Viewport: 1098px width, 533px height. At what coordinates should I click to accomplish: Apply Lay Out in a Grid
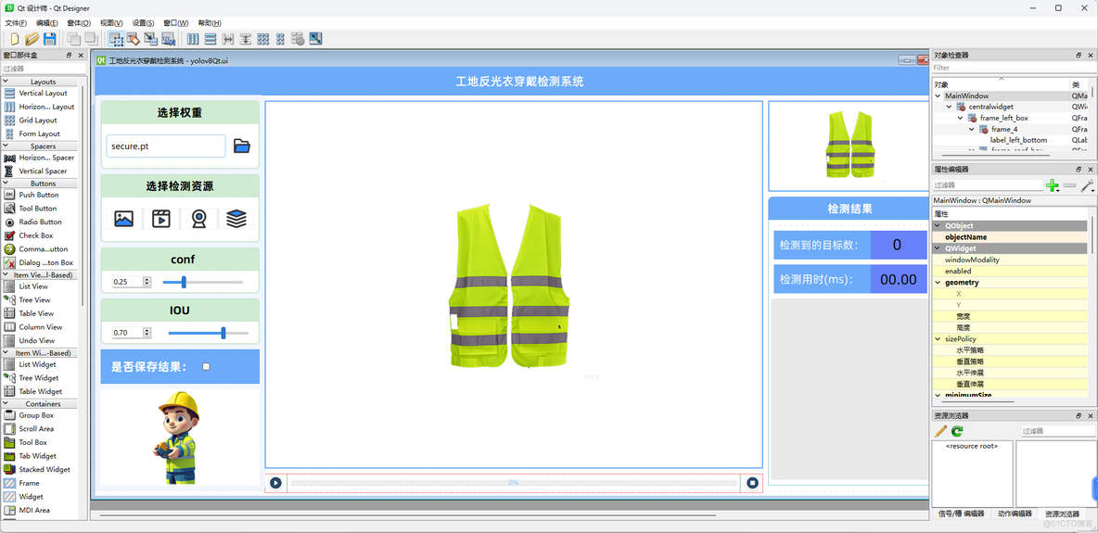(263, 39)
